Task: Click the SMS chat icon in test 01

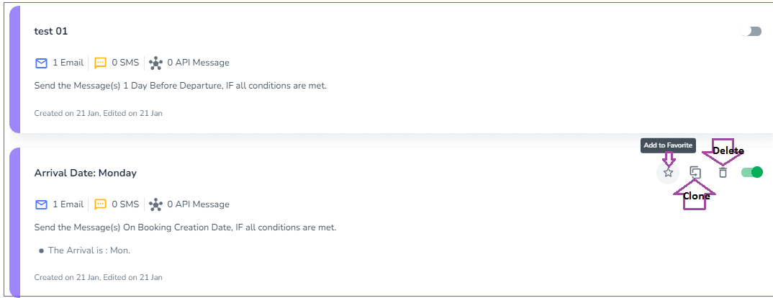Action: click(101, 63)
